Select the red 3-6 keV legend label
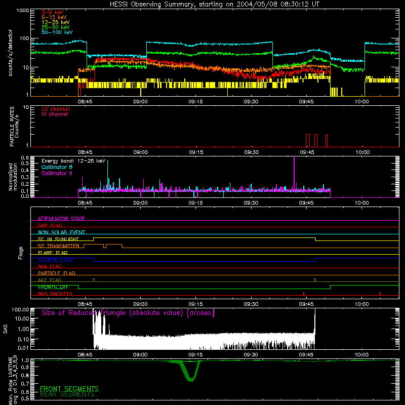405x405 pixels. point(53,12)
